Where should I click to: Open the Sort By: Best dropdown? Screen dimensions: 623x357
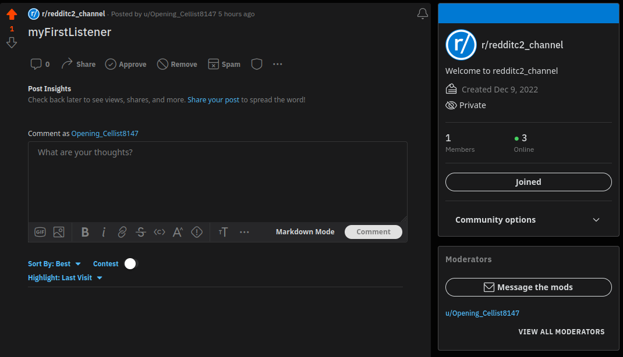[x=54, y=264]
